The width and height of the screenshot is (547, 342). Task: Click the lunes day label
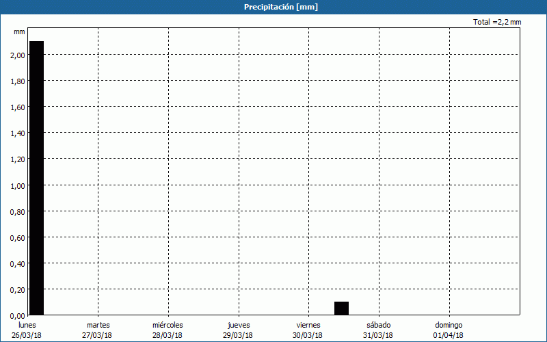pyautogui.click(x=27, y=325)
